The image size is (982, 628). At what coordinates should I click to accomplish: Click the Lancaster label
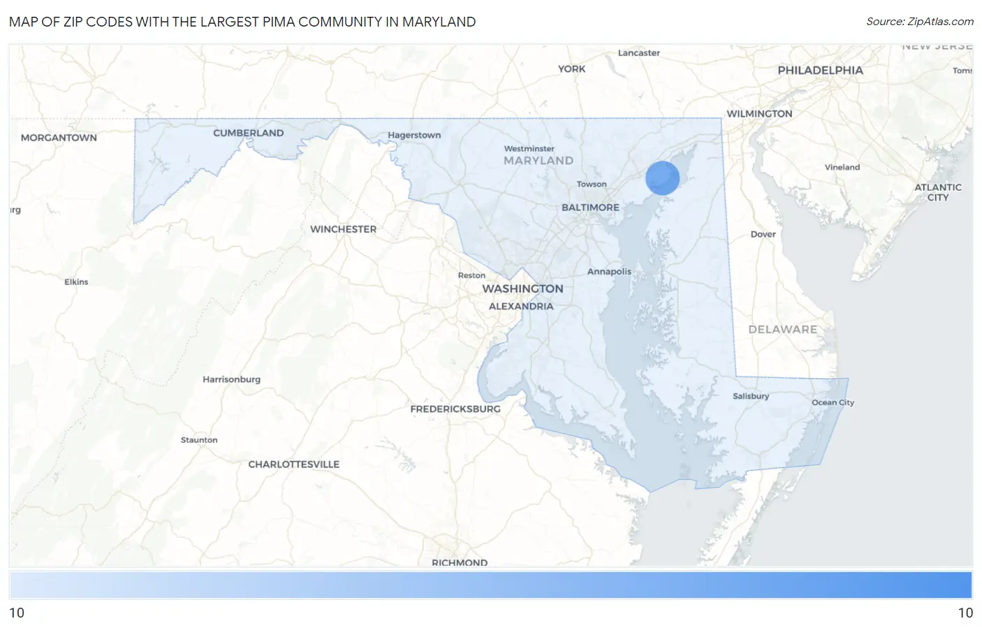[639, 53]
